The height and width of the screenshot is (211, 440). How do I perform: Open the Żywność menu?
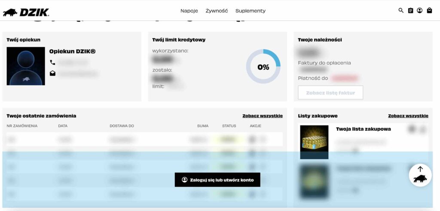[217, 11]
